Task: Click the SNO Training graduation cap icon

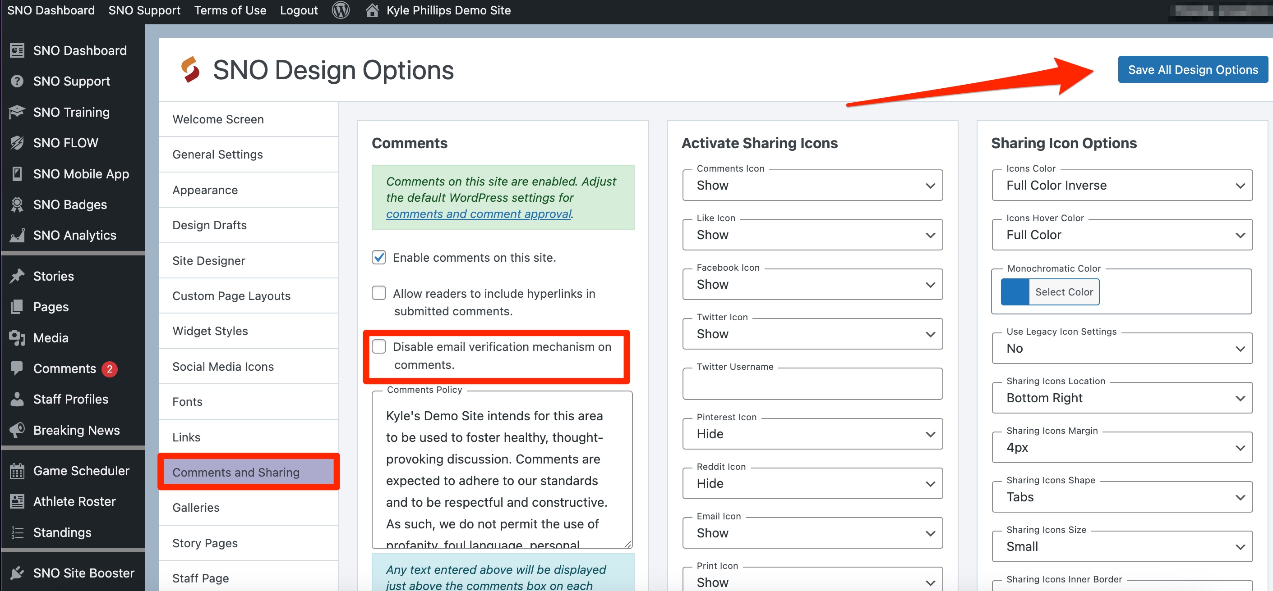Action: point(17,112)
